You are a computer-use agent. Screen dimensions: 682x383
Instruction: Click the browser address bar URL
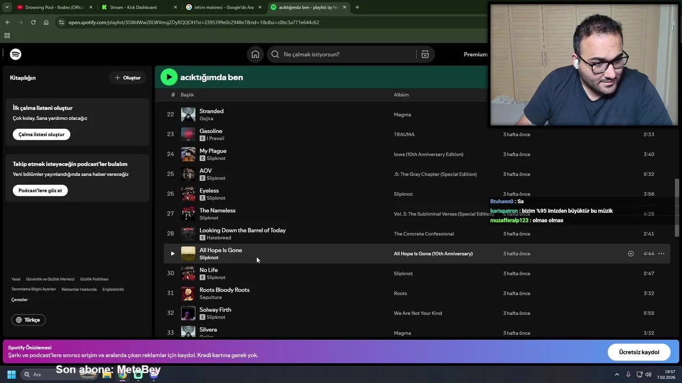[193, 22]
